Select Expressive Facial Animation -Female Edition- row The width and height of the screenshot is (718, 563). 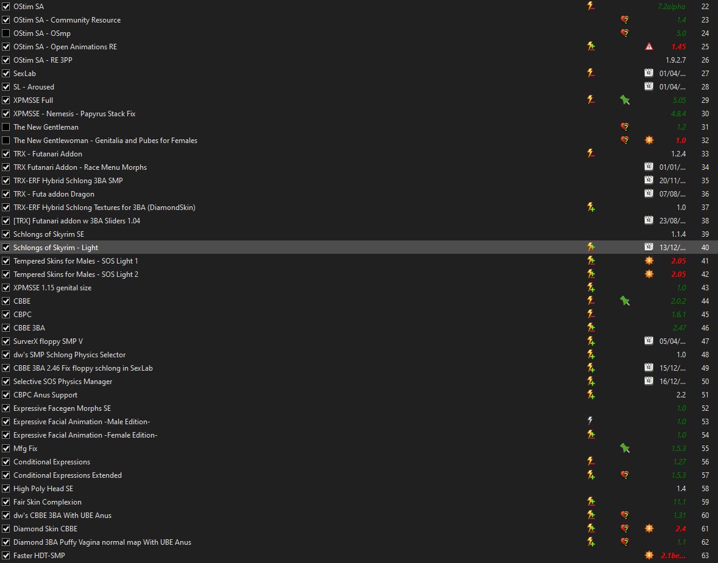click(85, 435)
